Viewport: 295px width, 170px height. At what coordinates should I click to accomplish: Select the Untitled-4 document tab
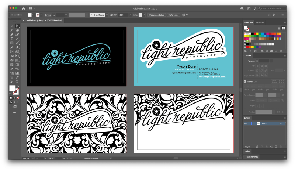tap(44, 21)
